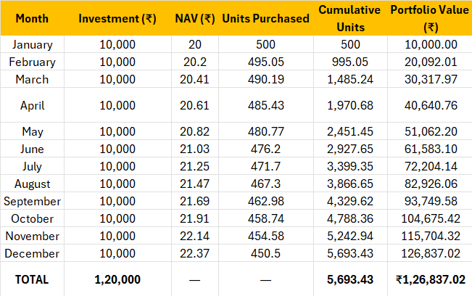This screenshot has height=296, width=472.
Task: Click the Investment (₹) column header
Action: 117,18
